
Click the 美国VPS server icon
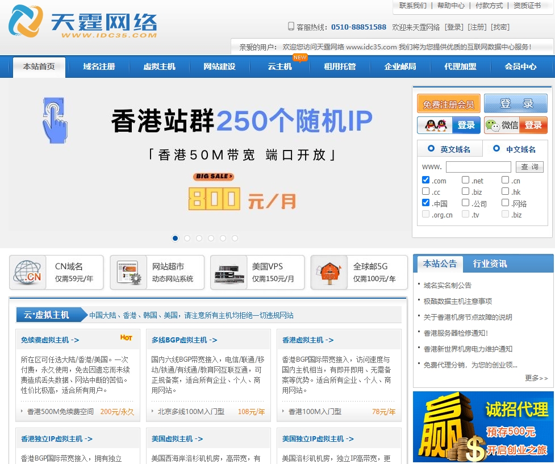coord(229,273)
